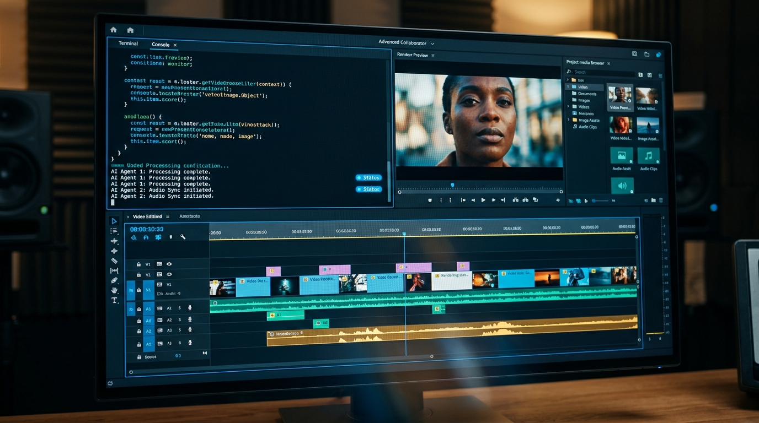Open the Render Preview panel menu
The height and width of the screenshot is (423, 759).
433,56
